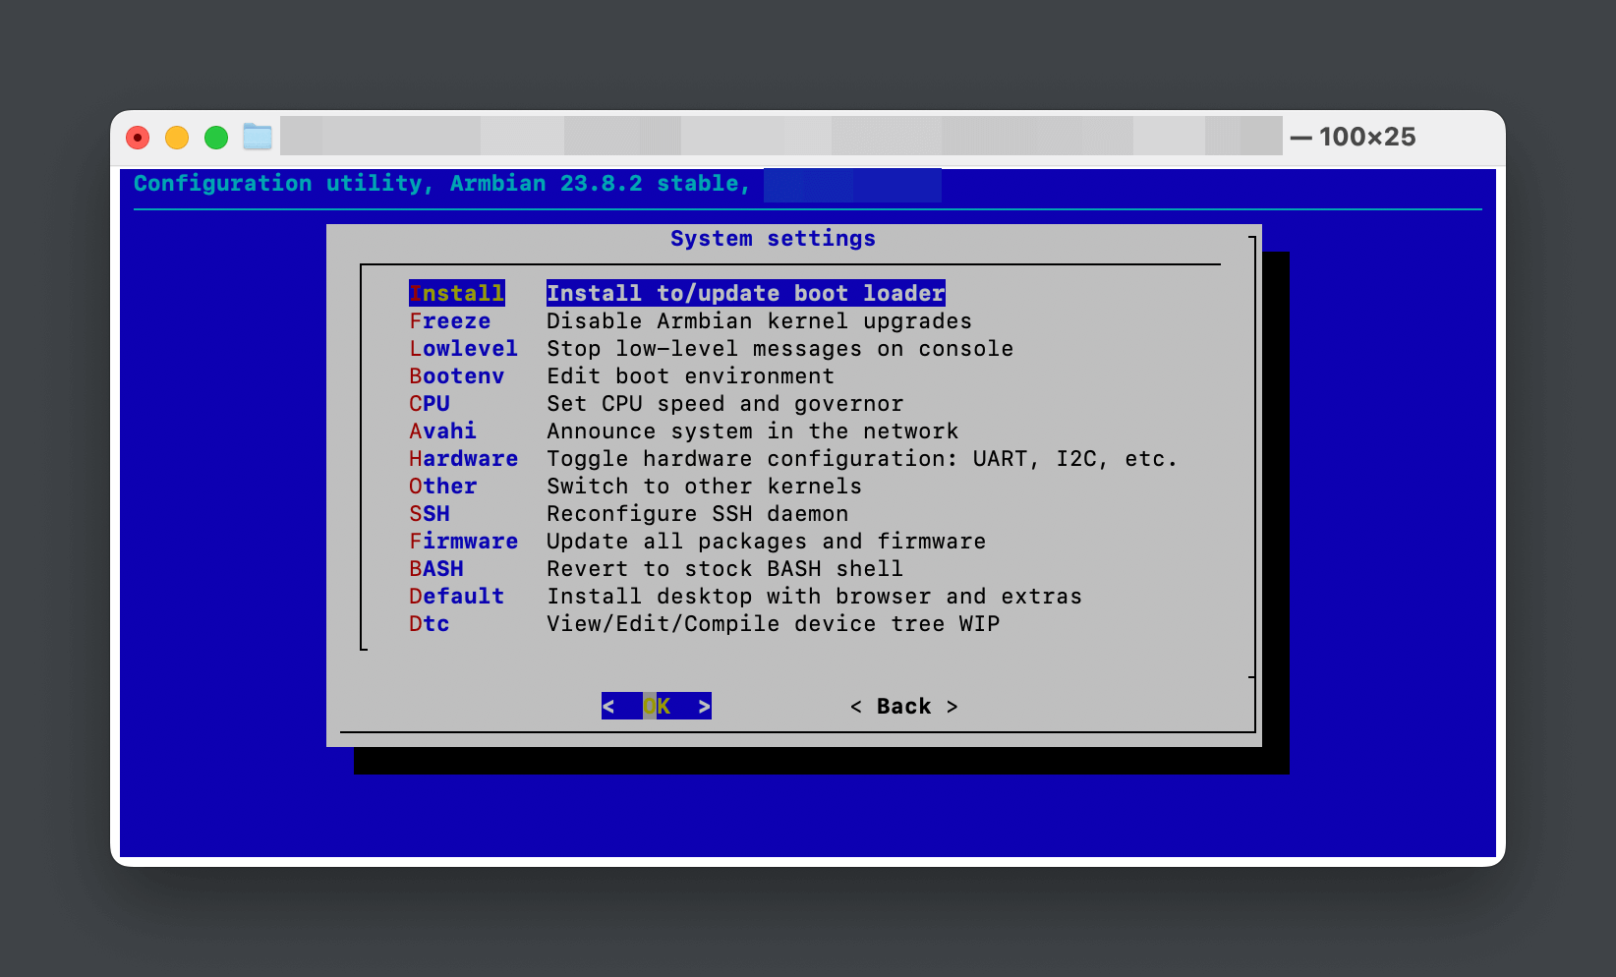Click the yellow minimize window button
1616x977 pixels.
point(177,138)
